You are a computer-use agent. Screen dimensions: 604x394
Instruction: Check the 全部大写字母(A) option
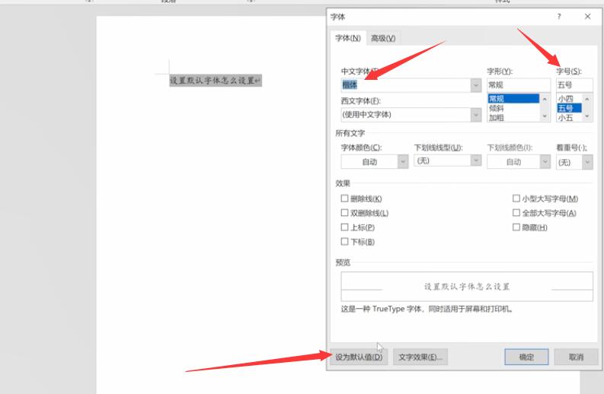tap(516, 213)
